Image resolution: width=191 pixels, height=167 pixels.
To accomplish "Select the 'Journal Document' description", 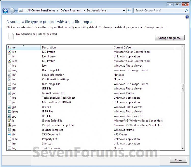I will [53, 93].
